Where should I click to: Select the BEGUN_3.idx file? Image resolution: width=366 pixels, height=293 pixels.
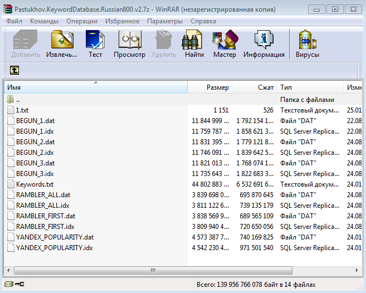[35, 173]
